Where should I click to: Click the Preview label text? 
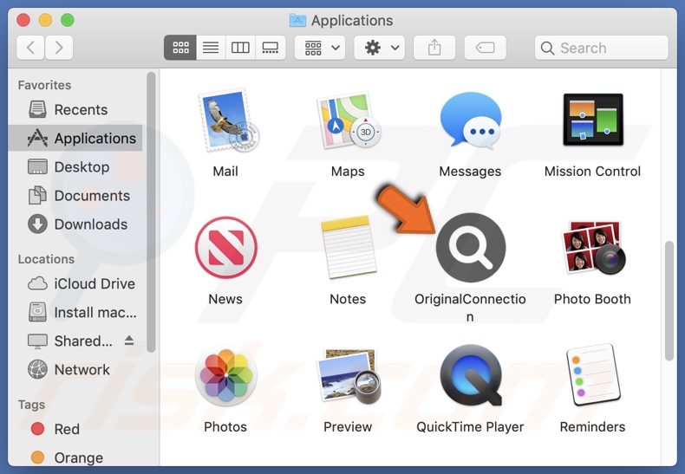(x=348, y=426)
